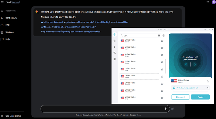
Task: Click the connected United States flag
Action: (174, 81)
